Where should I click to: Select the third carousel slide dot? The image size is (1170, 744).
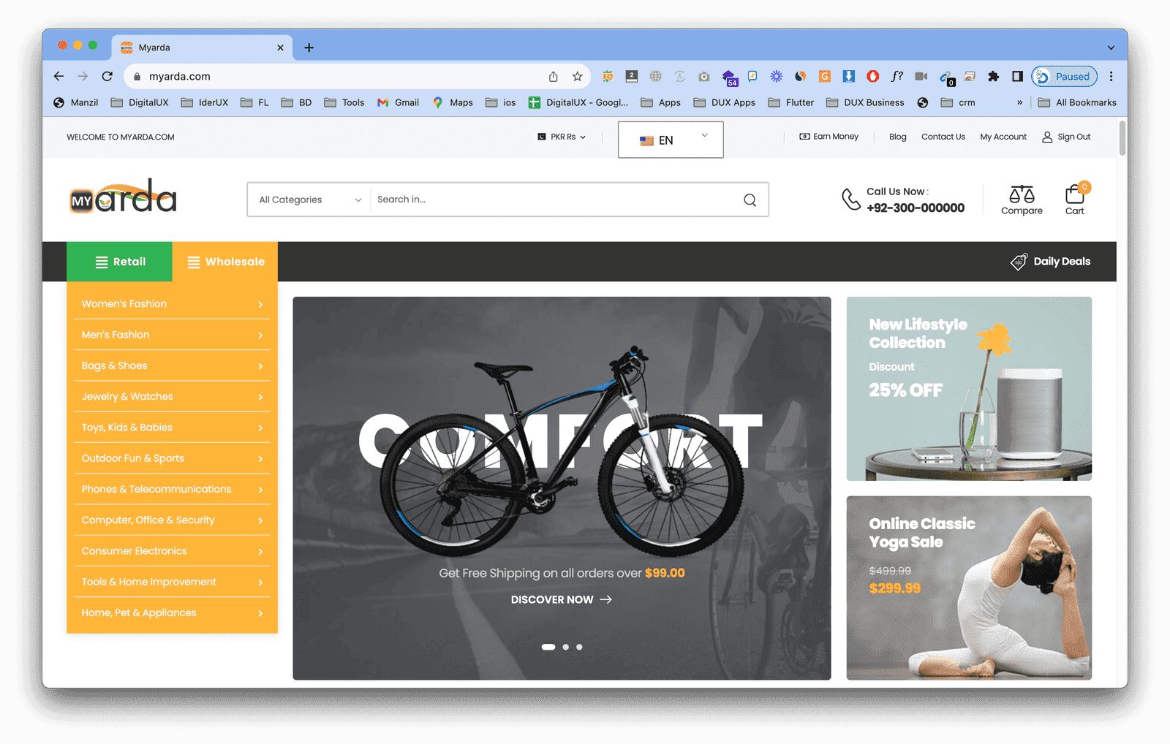click(579, 647)
